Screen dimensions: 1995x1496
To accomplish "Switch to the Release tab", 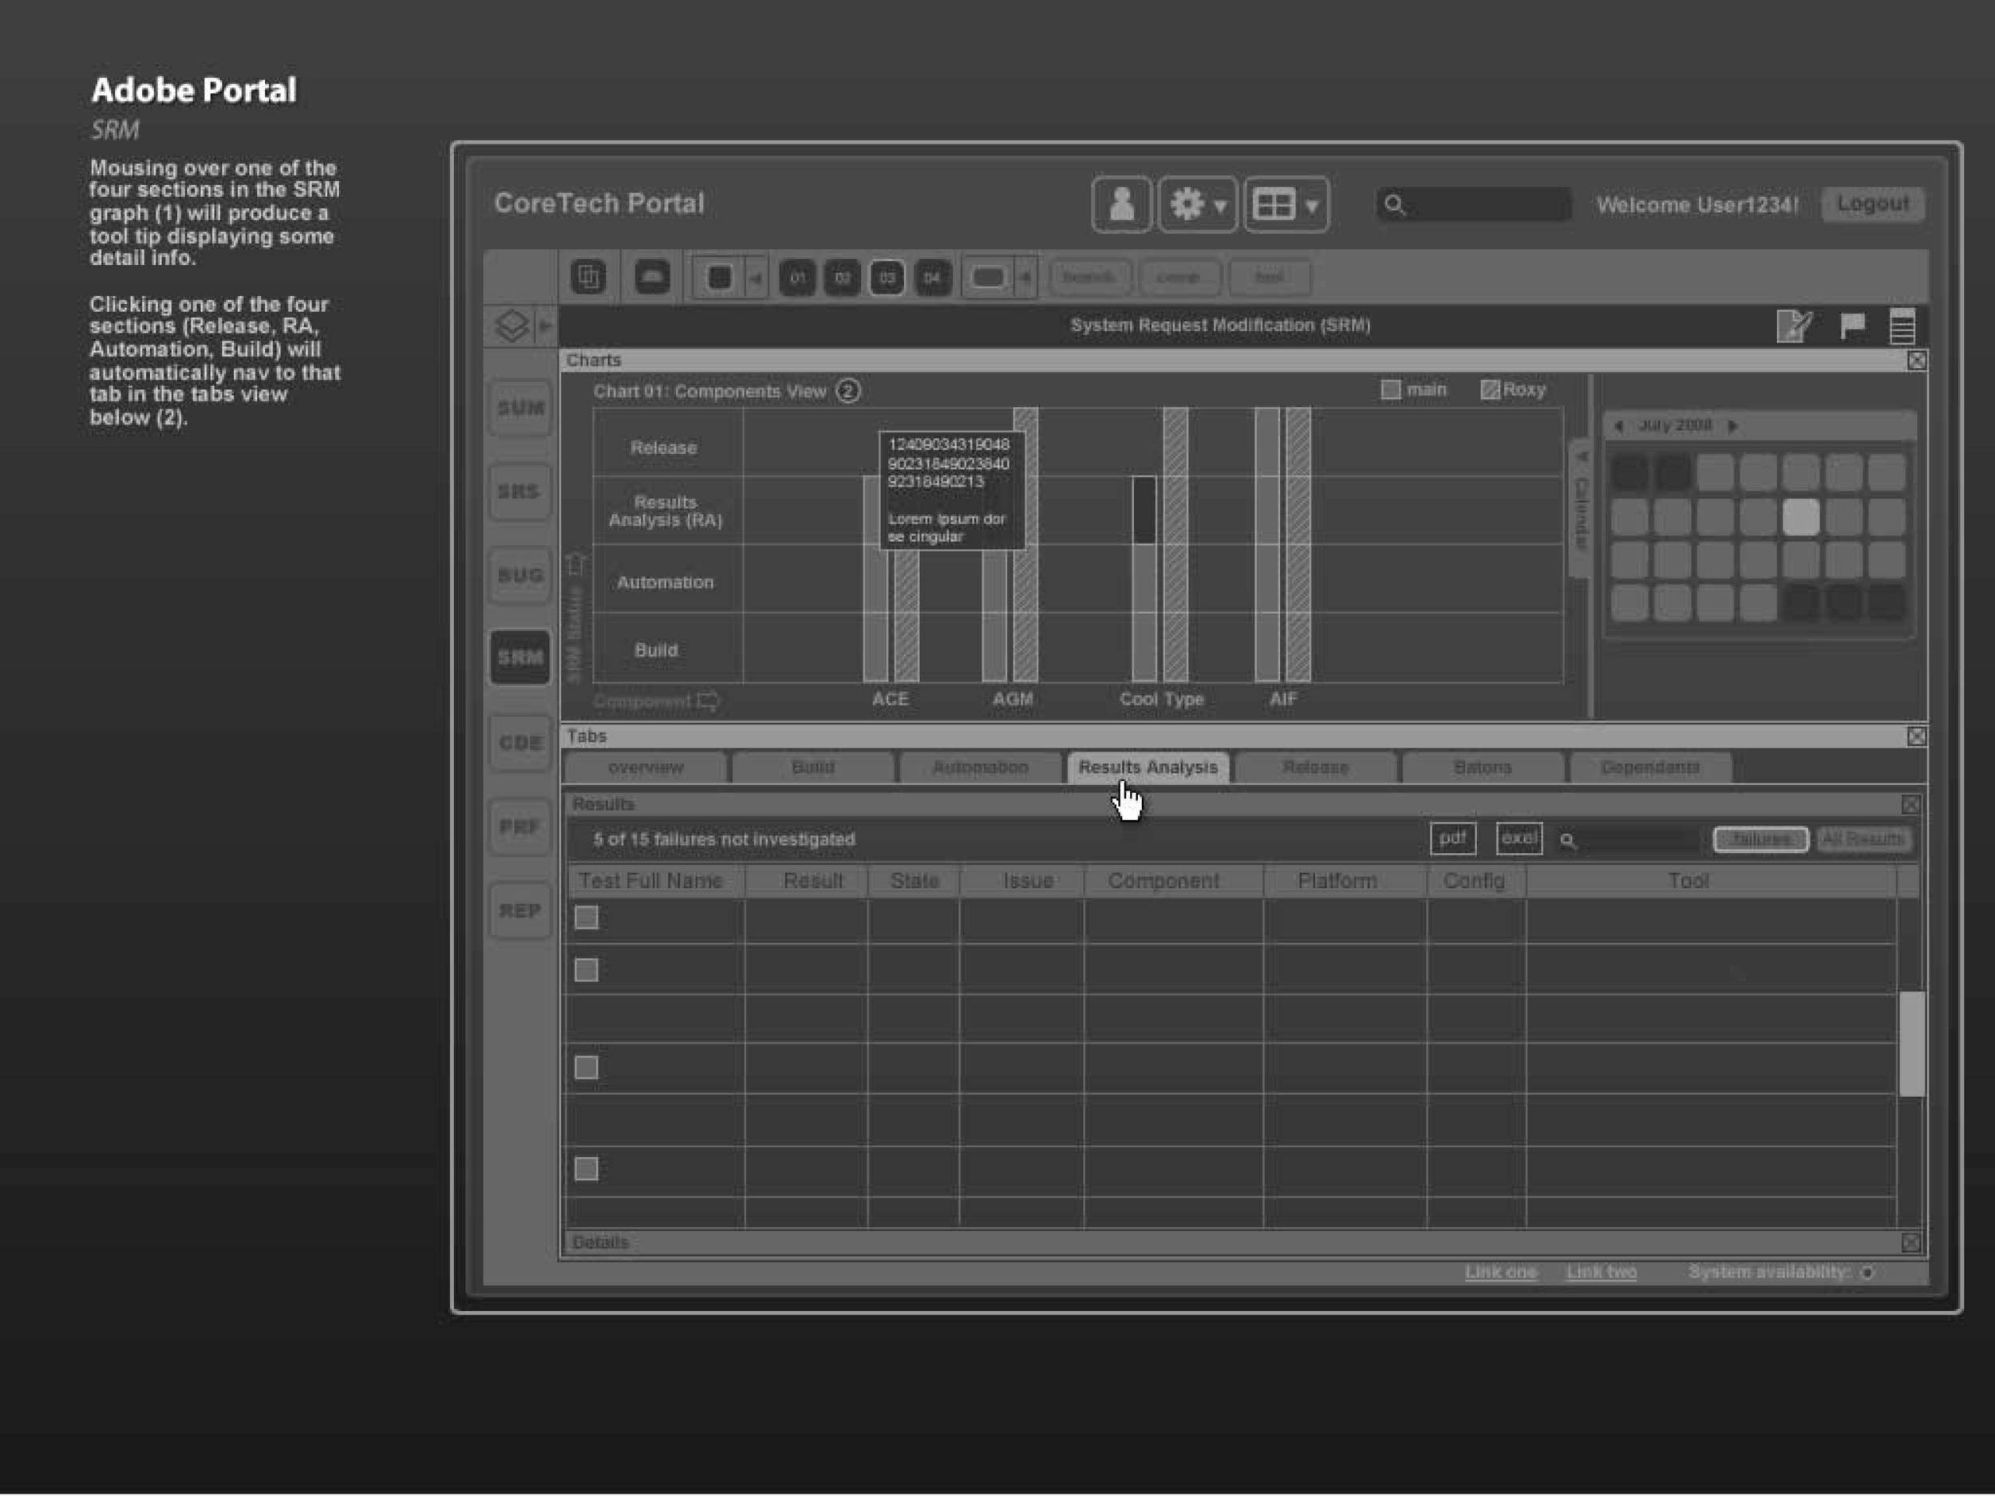I will pyautogui.click(x=1316, y=768).
